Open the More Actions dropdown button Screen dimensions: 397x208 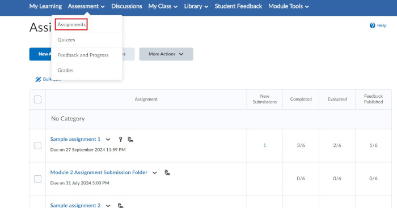point(166,54)
